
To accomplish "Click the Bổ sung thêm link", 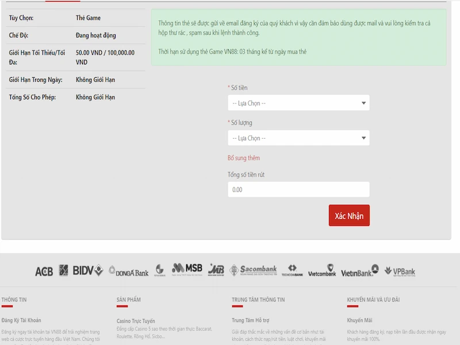I will (x=244, y=158).
